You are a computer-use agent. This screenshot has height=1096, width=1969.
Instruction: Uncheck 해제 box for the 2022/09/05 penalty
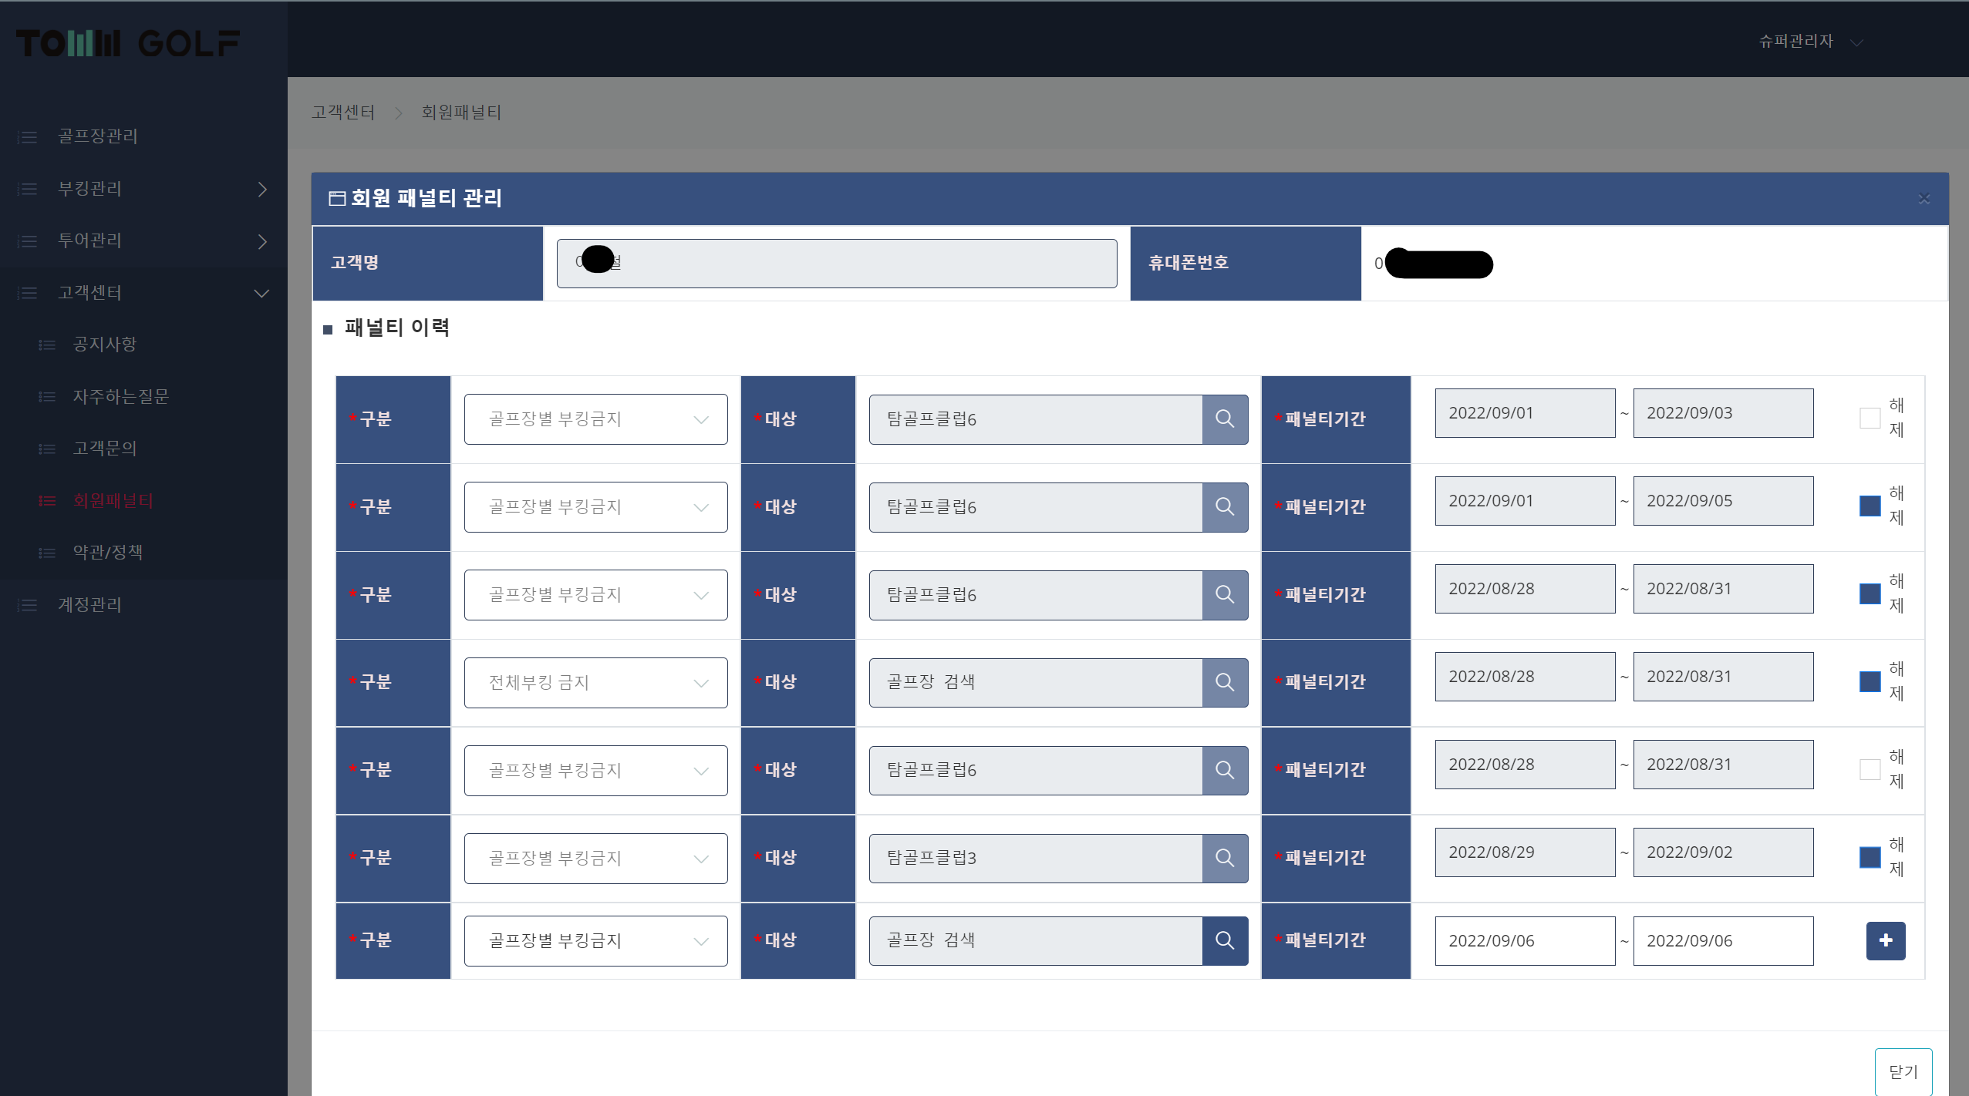click(1870, 506)
